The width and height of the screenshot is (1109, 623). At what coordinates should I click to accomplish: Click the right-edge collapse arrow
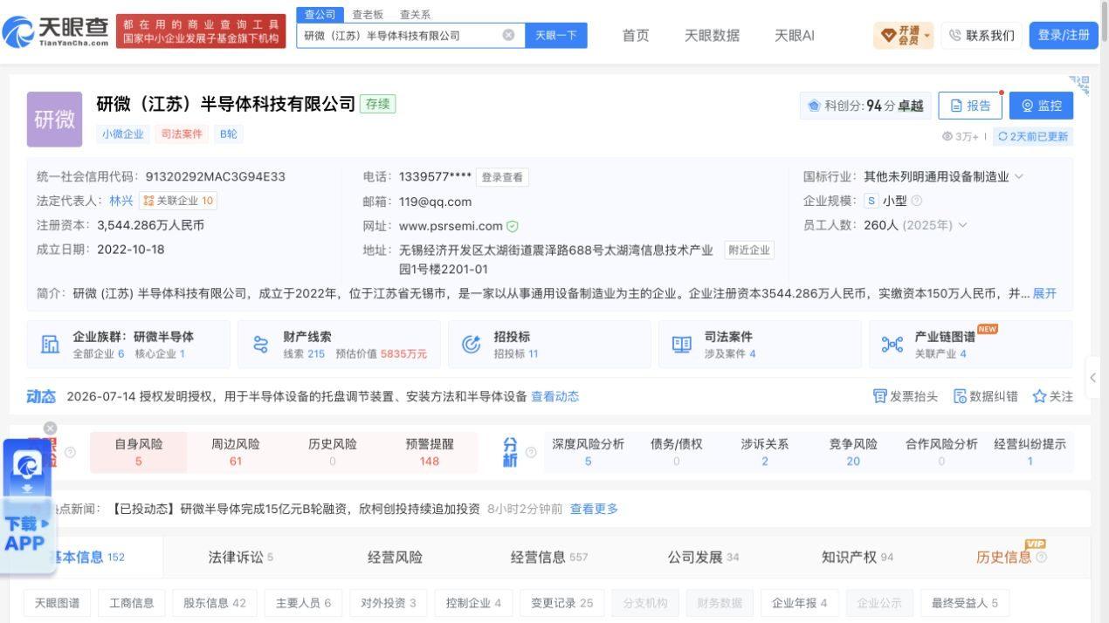1093,378
